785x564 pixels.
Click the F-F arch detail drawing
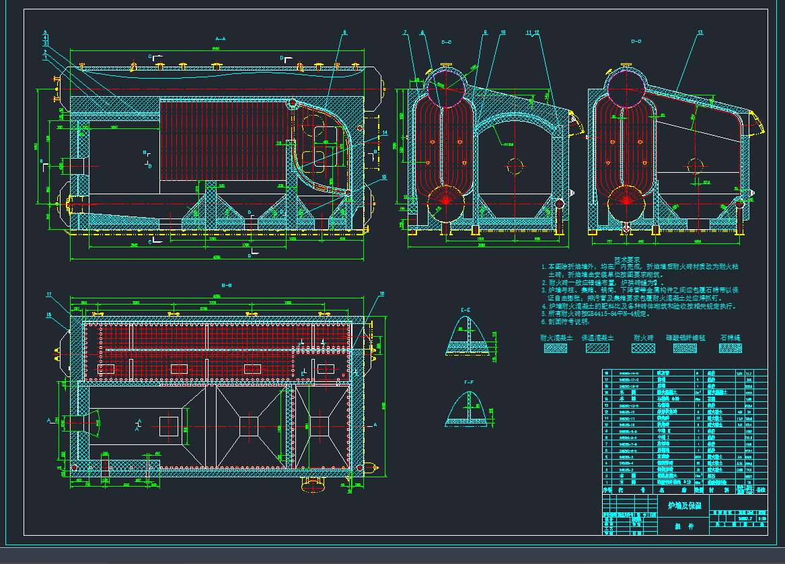tap(466, 408)
